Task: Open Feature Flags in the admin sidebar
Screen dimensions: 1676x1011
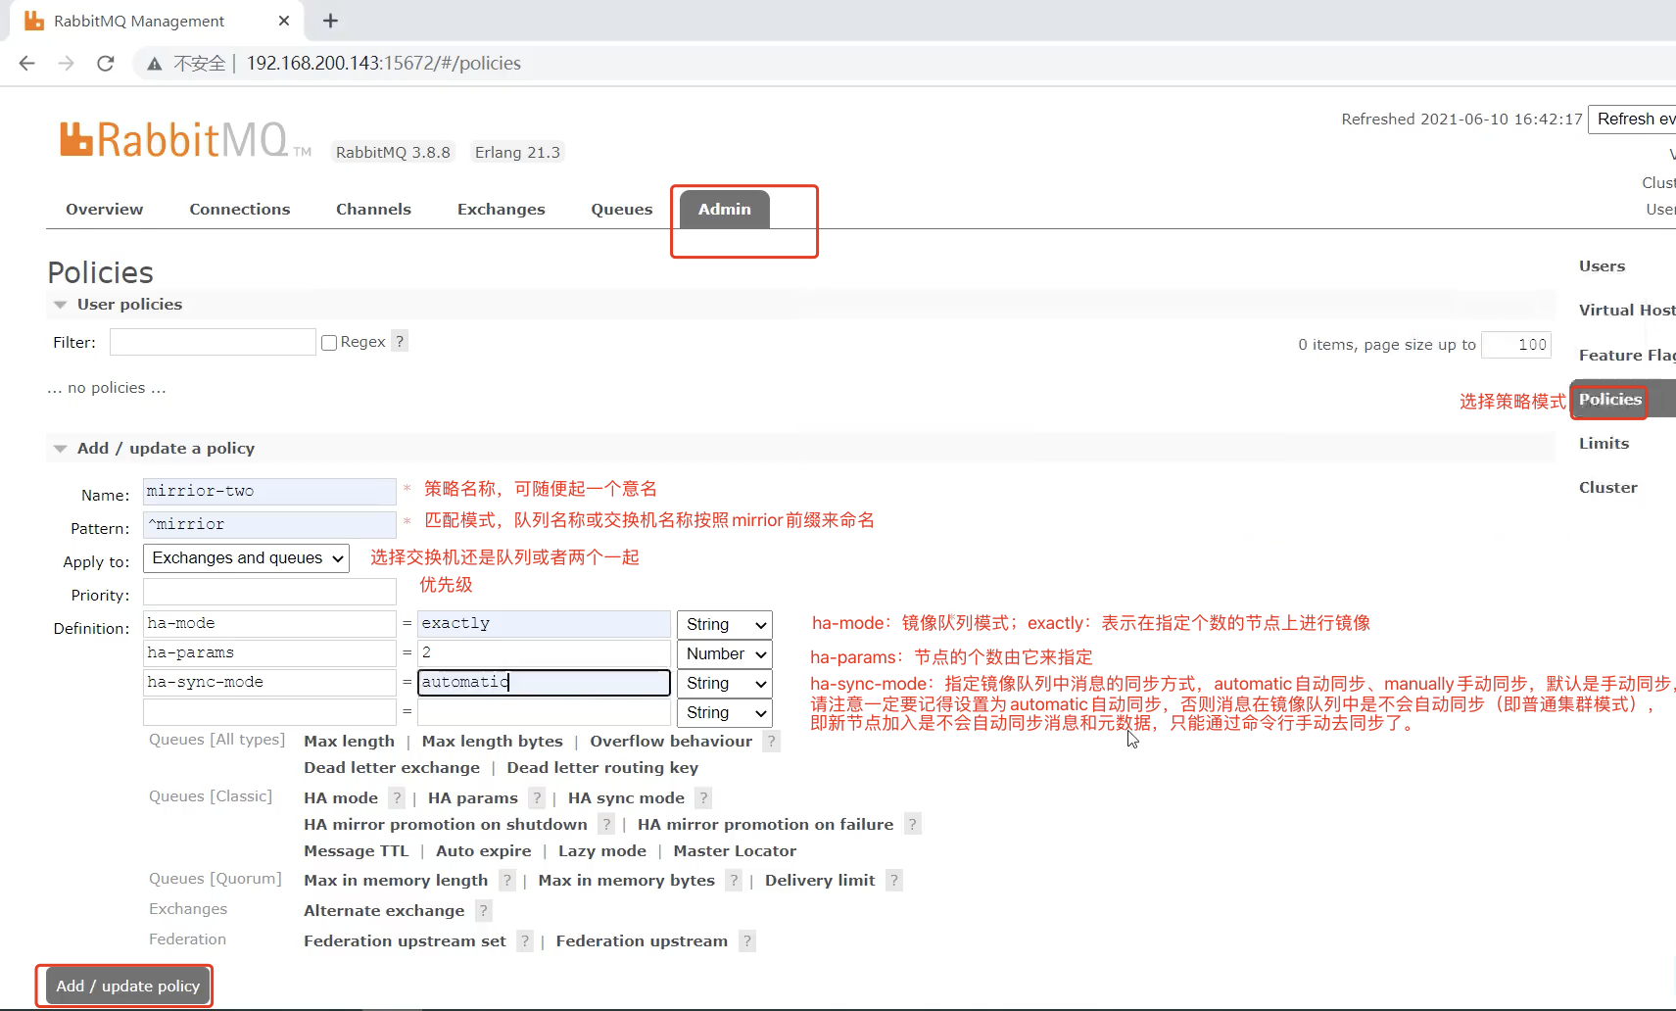Action: coord(1627,356)
